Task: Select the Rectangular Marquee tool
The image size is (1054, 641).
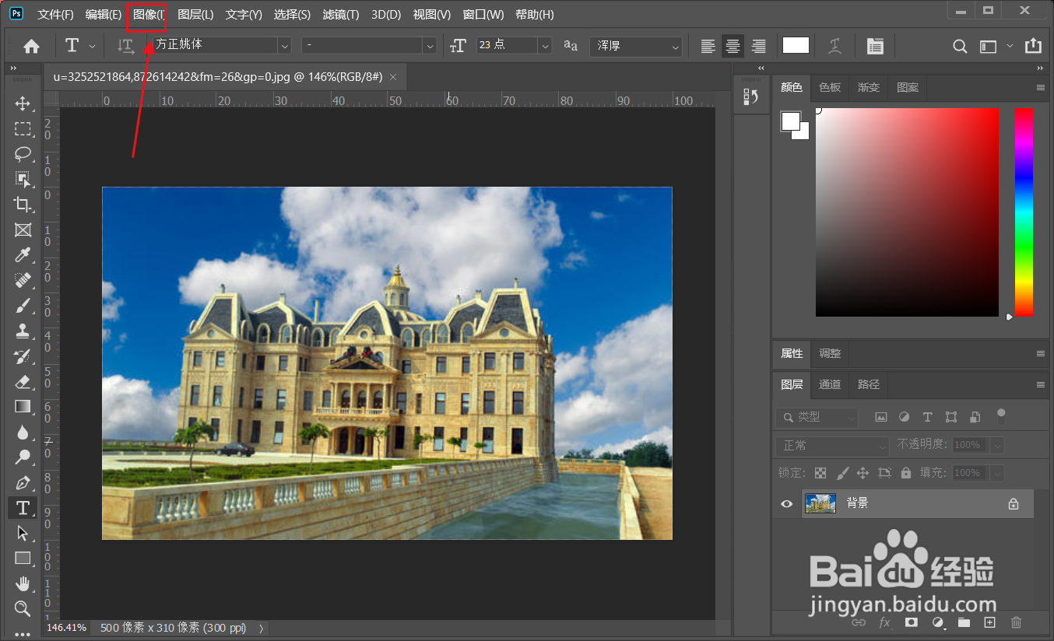Action: [23, 128]
